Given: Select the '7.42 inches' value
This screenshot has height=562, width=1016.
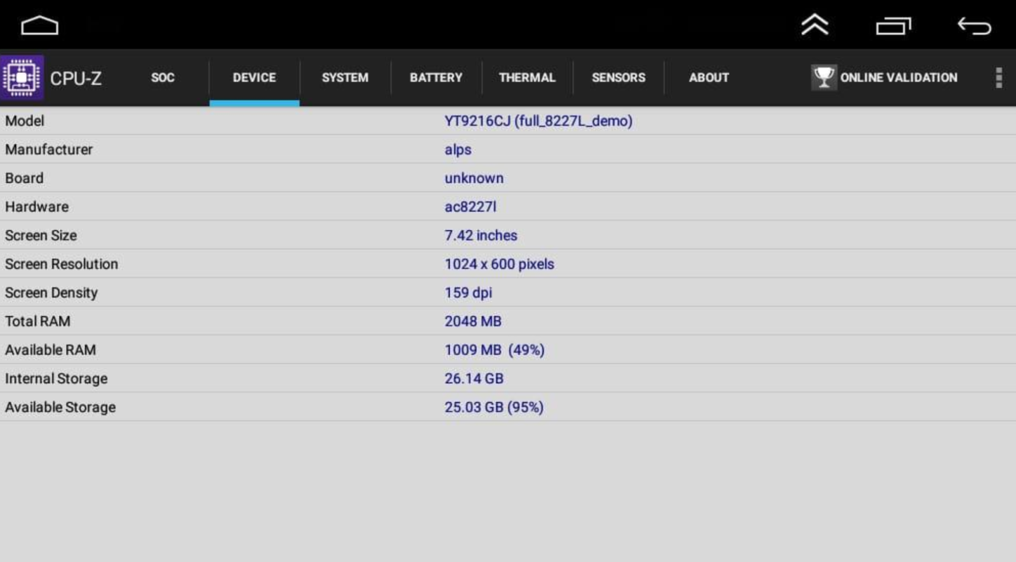Looking at the screenshot, I should (481, 235).
